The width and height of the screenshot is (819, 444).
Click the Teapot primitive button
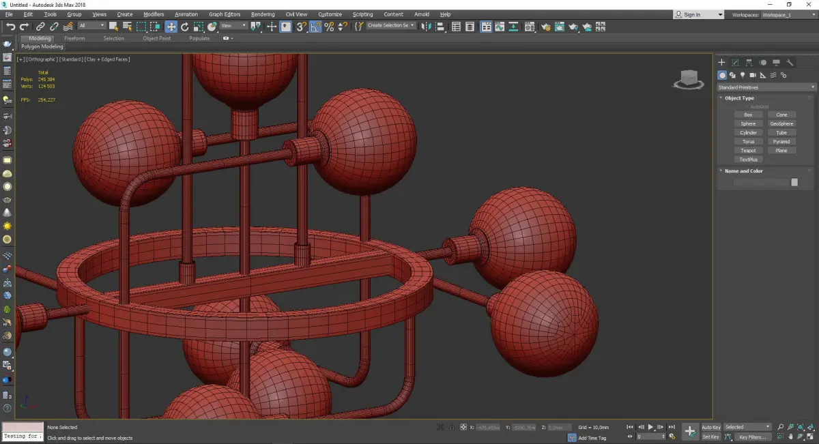pyautogui.click(x=748, y=151)
